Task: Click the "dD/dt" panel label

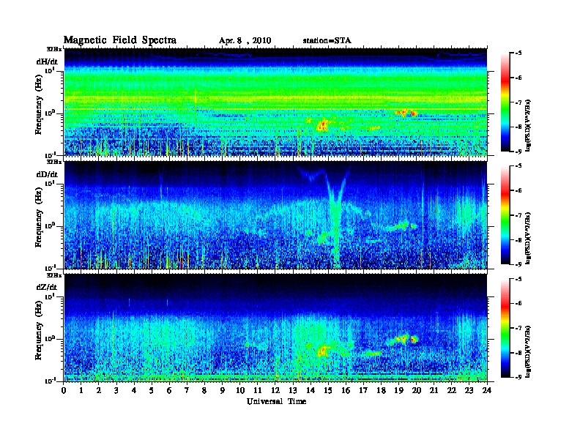Action: [x=48, y=174]
